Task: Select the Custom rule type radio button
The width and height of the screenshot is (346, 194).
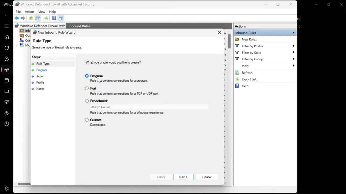Action: (87, 120)
